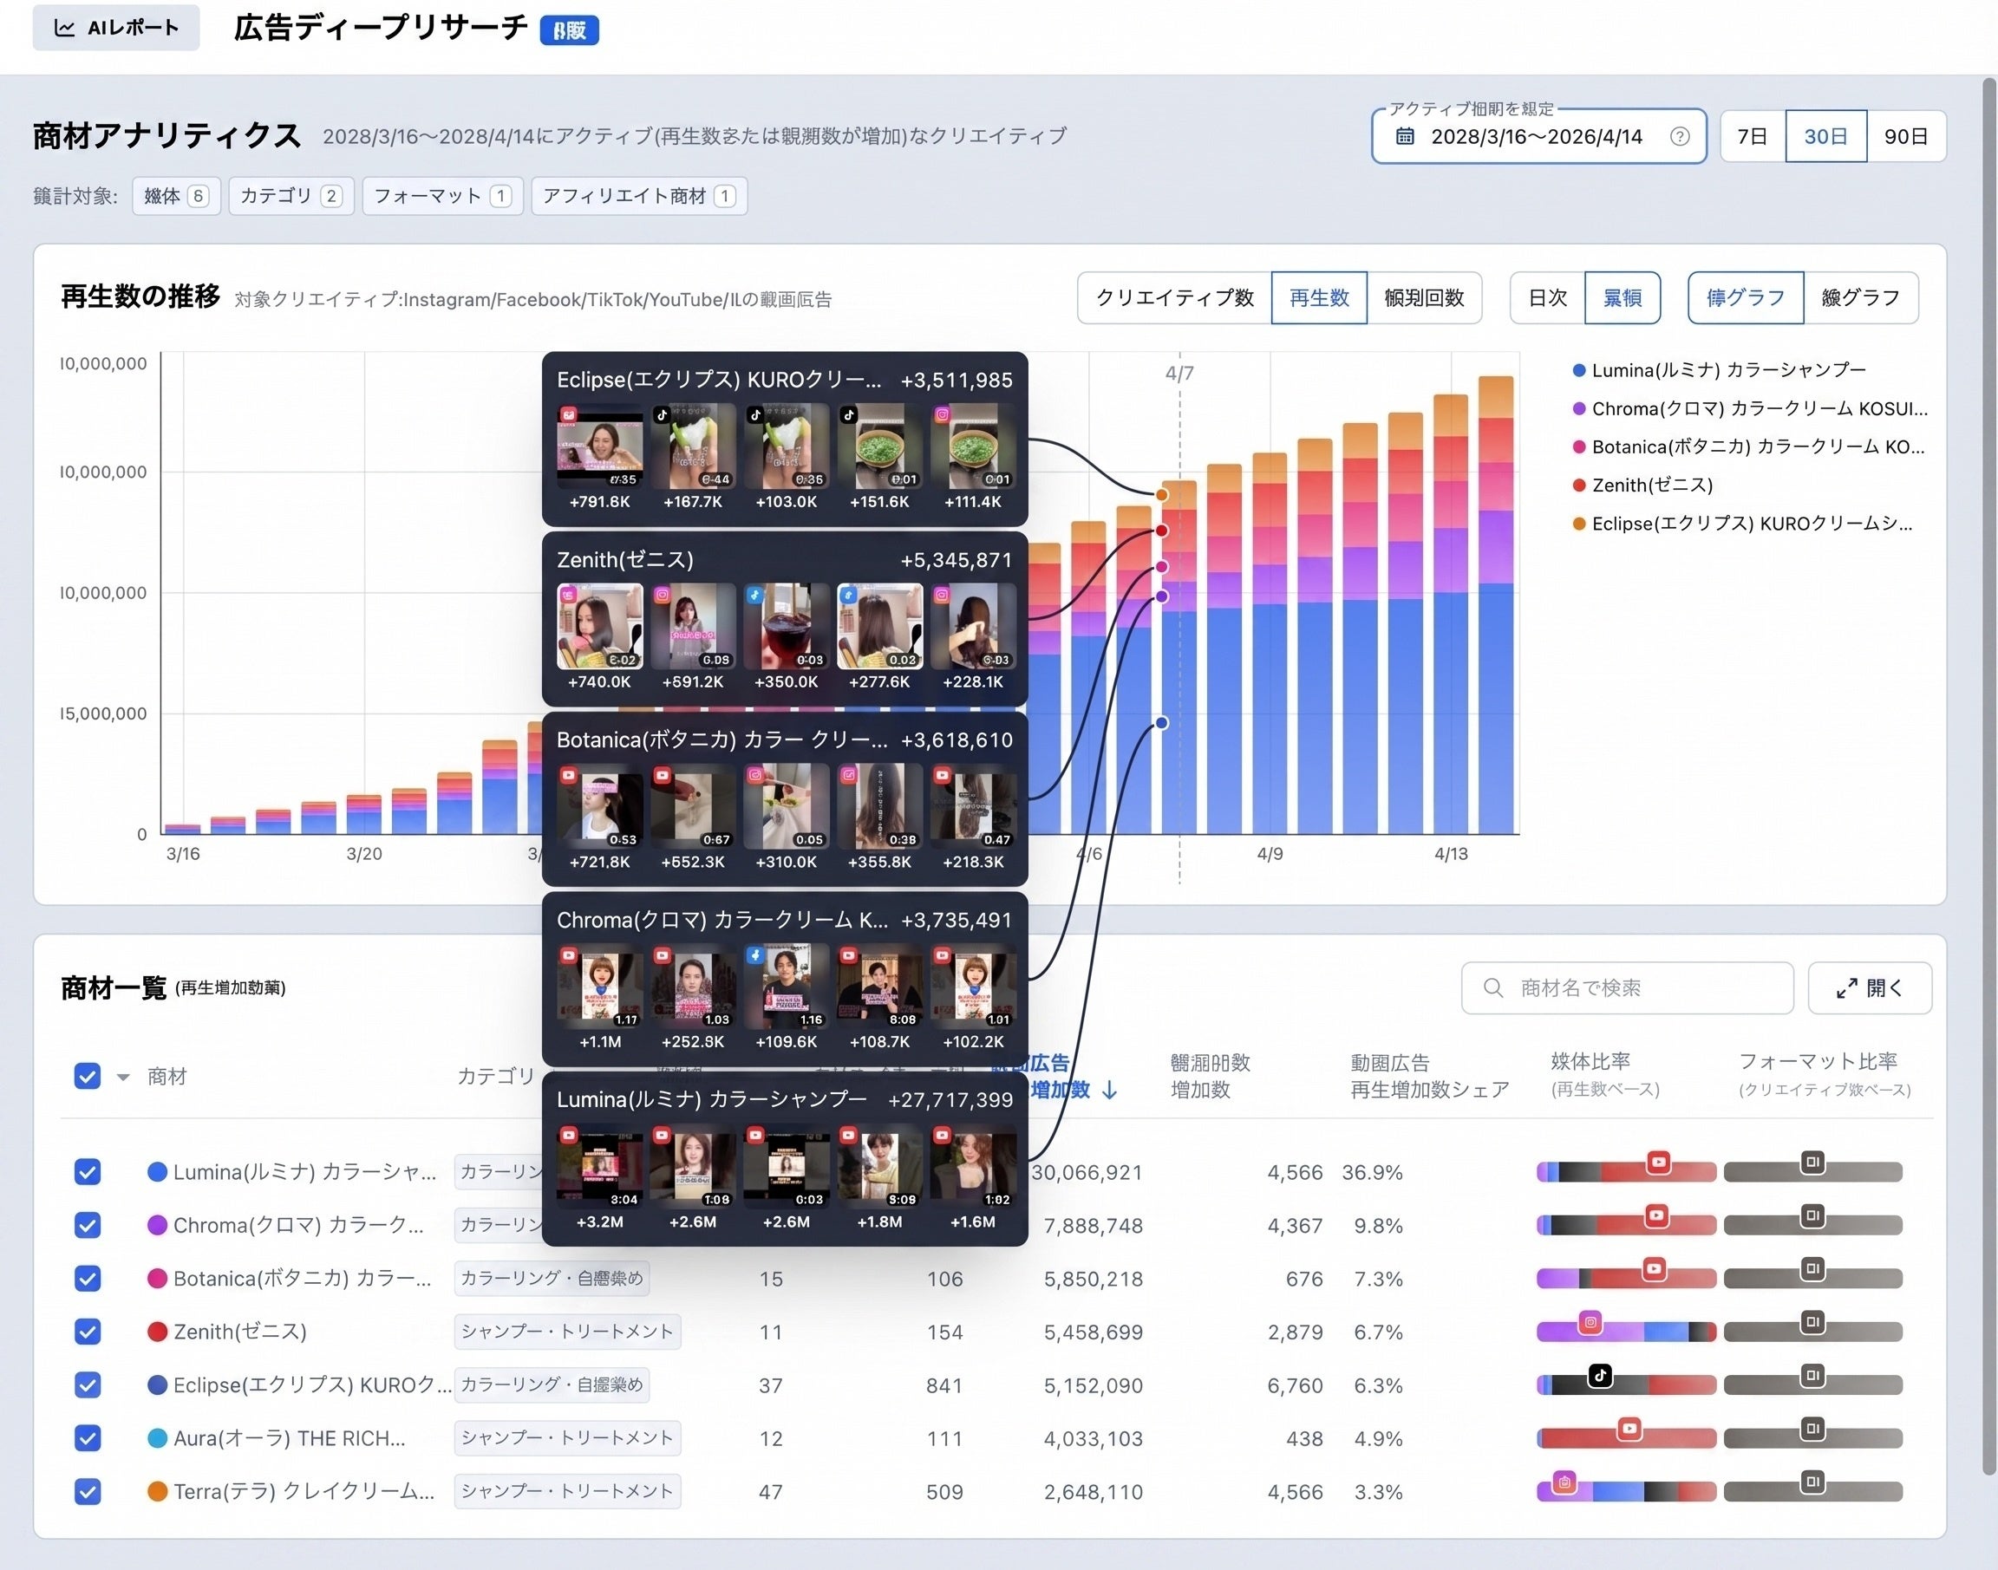1998x1570 pixels.
Task: Open the カテゴリ filter dropdown chip
Action: tap(291, 196)
